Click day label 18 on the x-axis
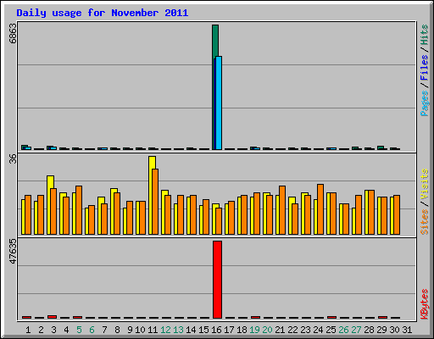Screen dimensions: 434x339 tap(242, 330)
